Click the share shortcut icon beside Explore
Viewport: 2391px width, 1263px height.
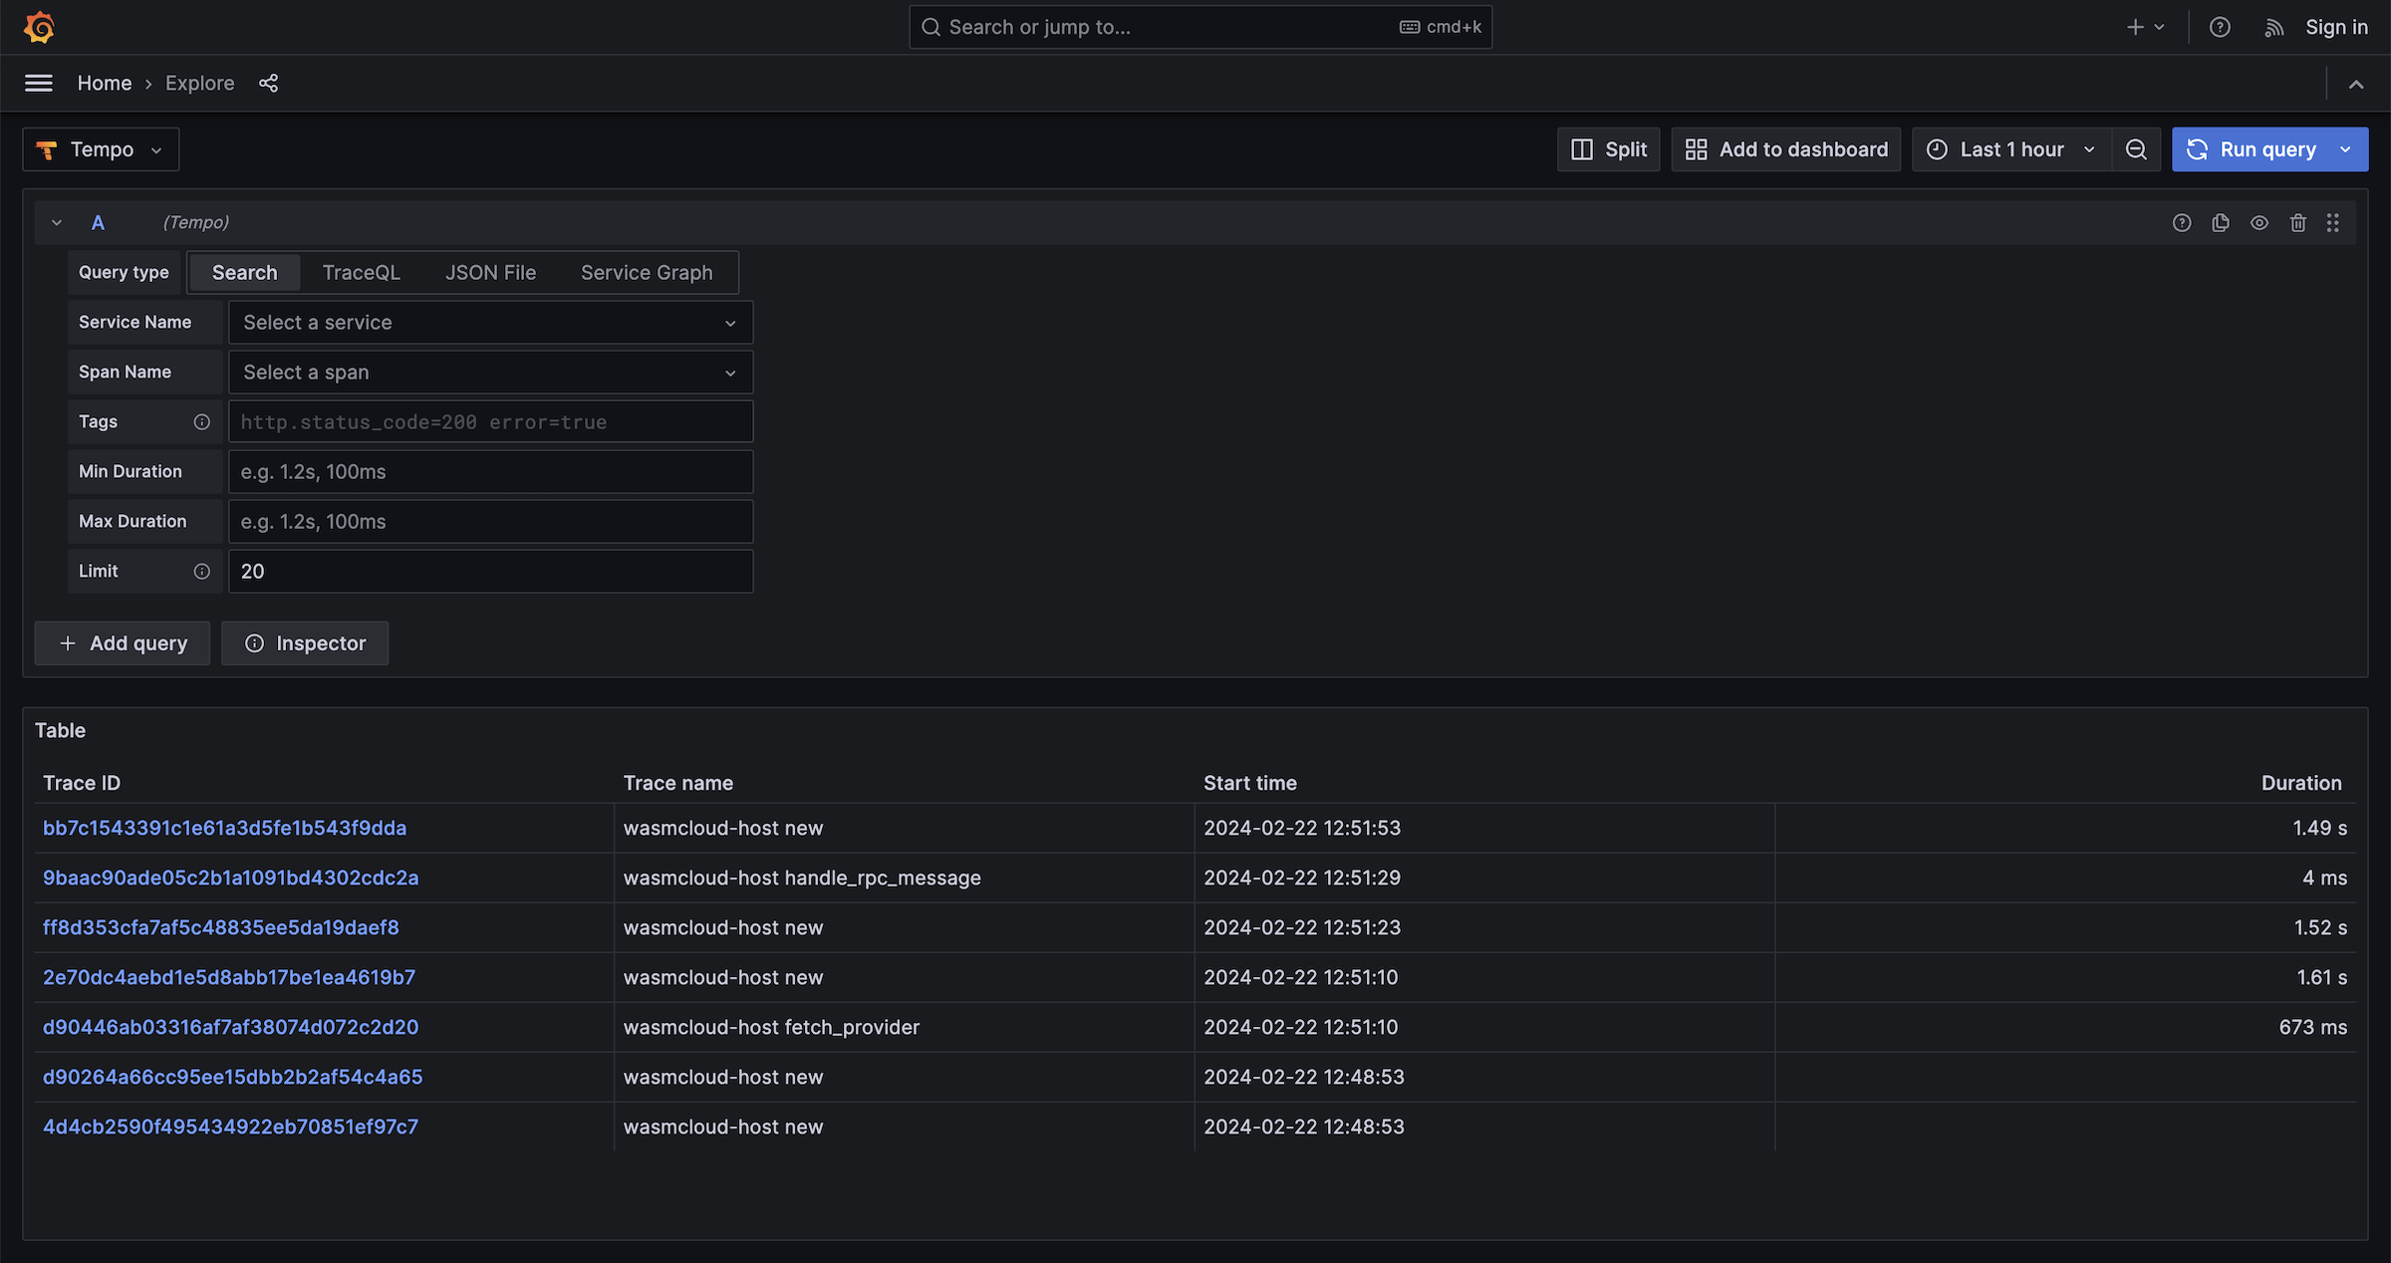point(267,83)
